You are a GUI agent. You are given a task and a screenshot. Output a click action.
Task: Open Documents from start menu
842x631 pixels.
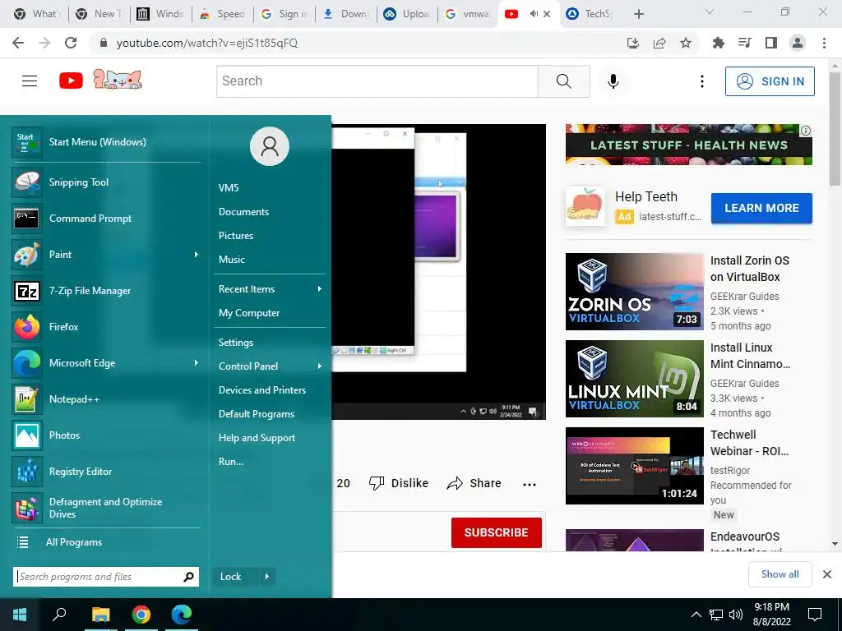(x=243, y=212)
